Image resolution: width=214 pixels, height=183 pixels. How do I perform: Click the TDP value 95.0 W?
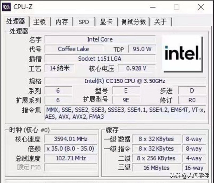point(142,49)
